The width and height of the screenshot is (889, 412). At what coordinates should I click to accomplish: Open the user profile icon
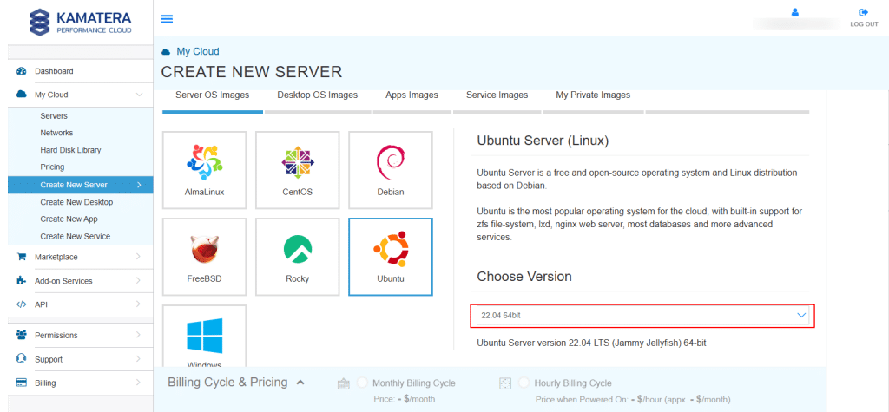pyautogui.click(x=795, y=12)
